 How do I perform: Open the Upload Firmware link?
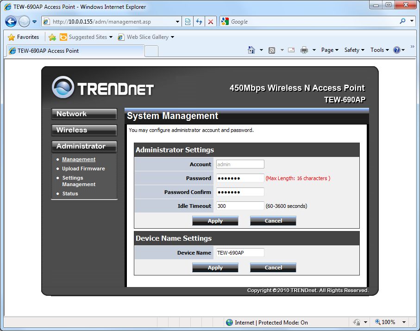pos(83,169)
